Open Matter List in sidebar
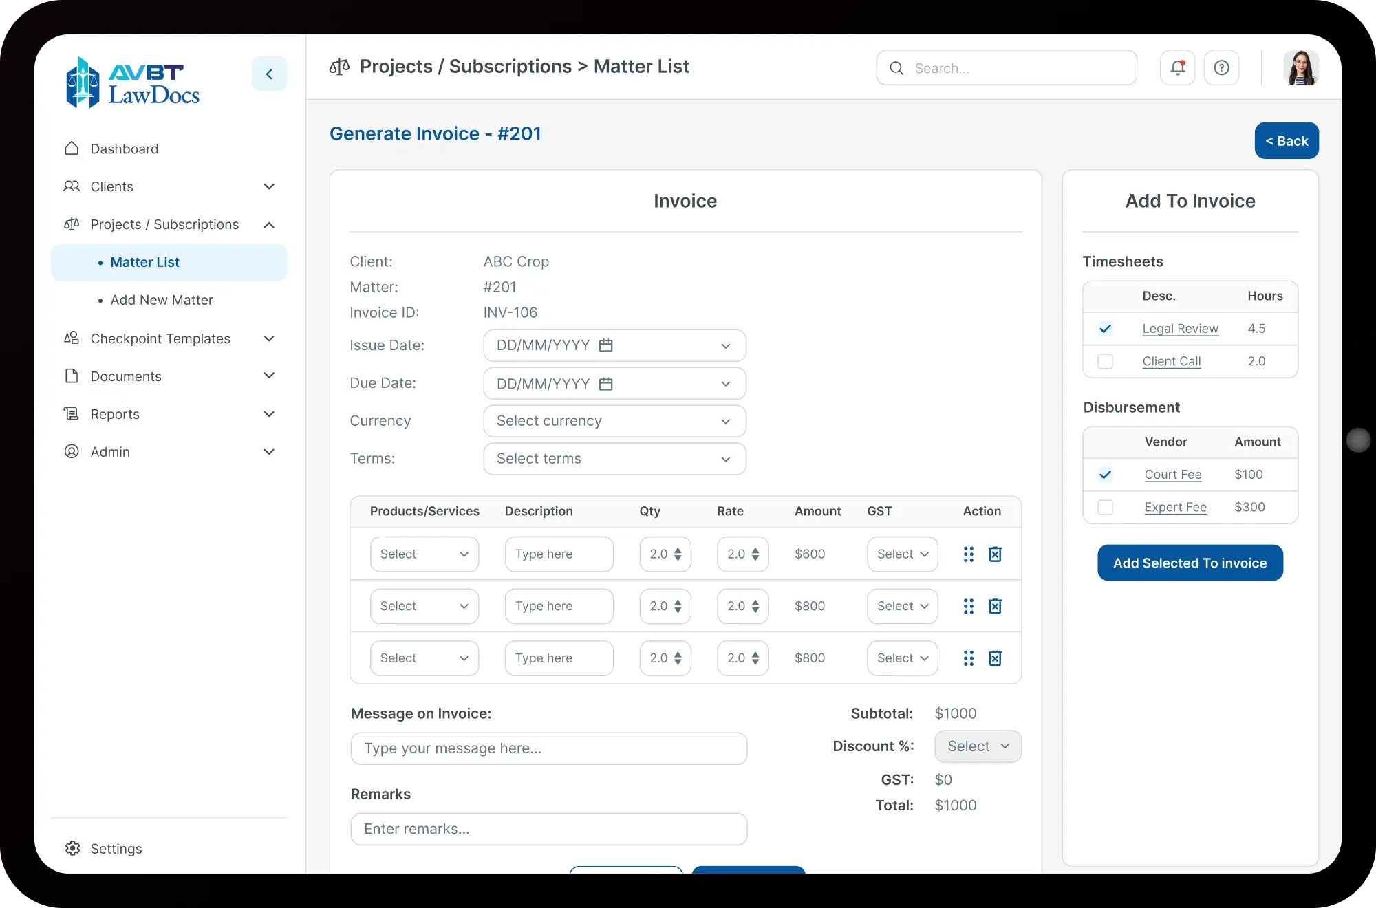Viewport: 1376px width, 908px height. (x=169, y=262)
